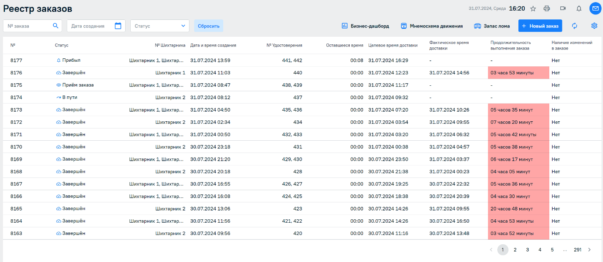This screenshot has width=603, height=262.
Task: Go to page 3
Action: point(527,250)
